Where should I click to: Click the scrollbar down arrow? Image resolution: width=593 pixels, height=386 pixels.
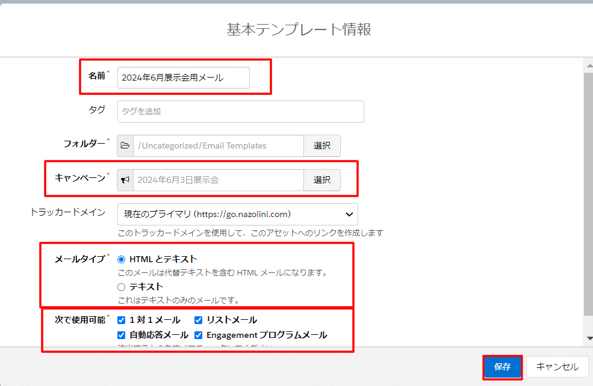589,339
